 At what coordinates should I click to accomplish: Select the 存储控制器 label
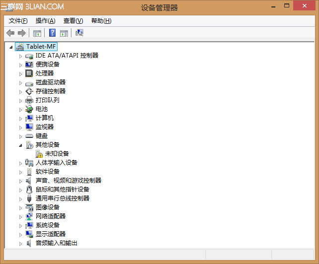point(51,91)
